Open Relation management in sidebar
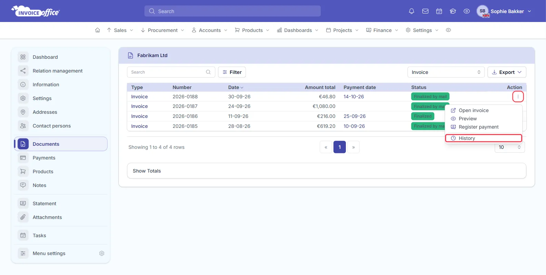The height and width of the screenshot is (275, 546). [61, 71]
